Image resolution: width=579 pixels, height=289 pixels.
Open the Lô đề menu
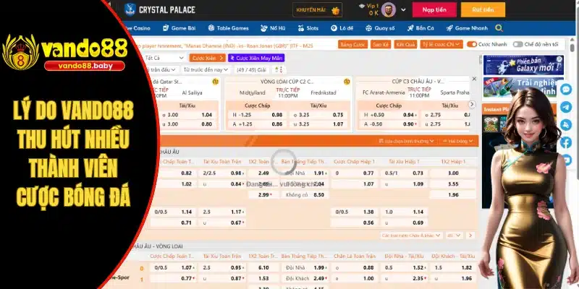(x=342, y=28)
